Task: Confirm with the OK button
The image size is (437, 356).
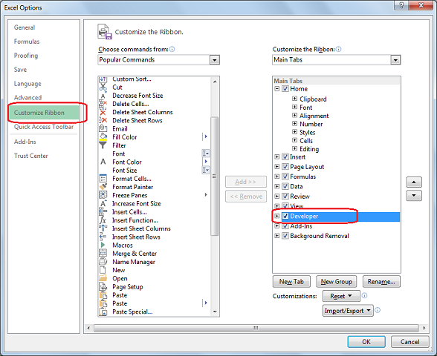Action: tap(366, 341)
